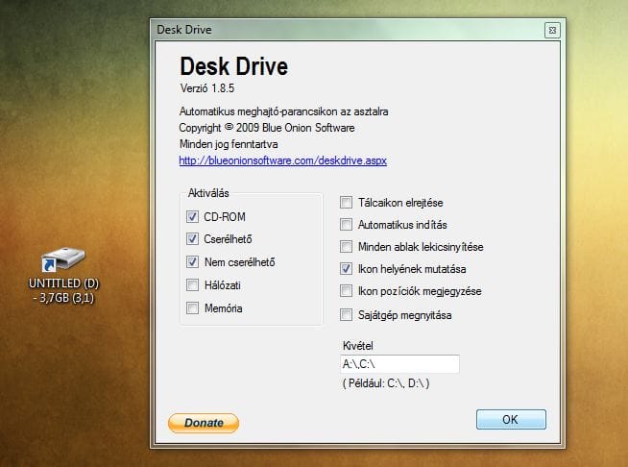Click into the Kivétel input field

(x=399, y=364)
